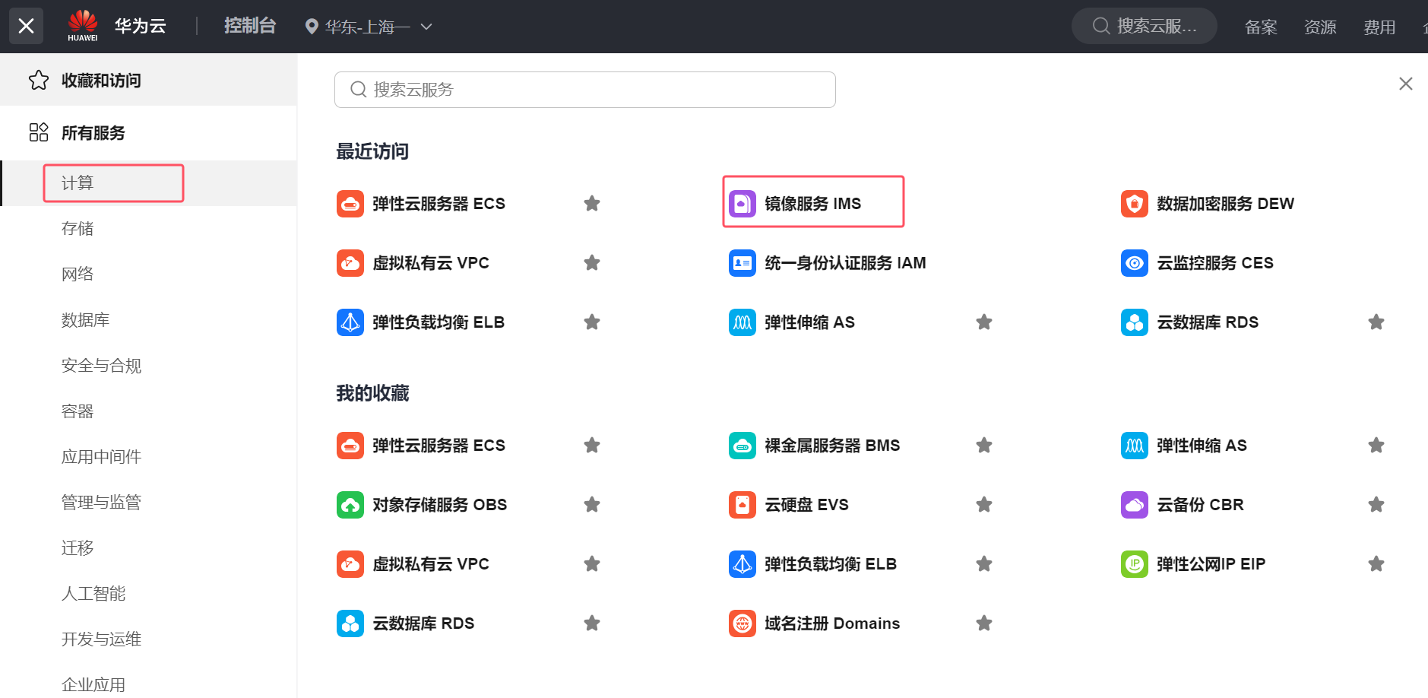Click the ELB icon under 最近访问

350,322
